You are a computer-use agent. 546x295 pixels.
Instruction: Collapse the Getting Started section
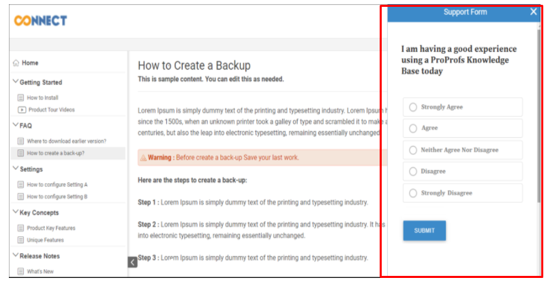pyautogui.click(x=16, y=82)
